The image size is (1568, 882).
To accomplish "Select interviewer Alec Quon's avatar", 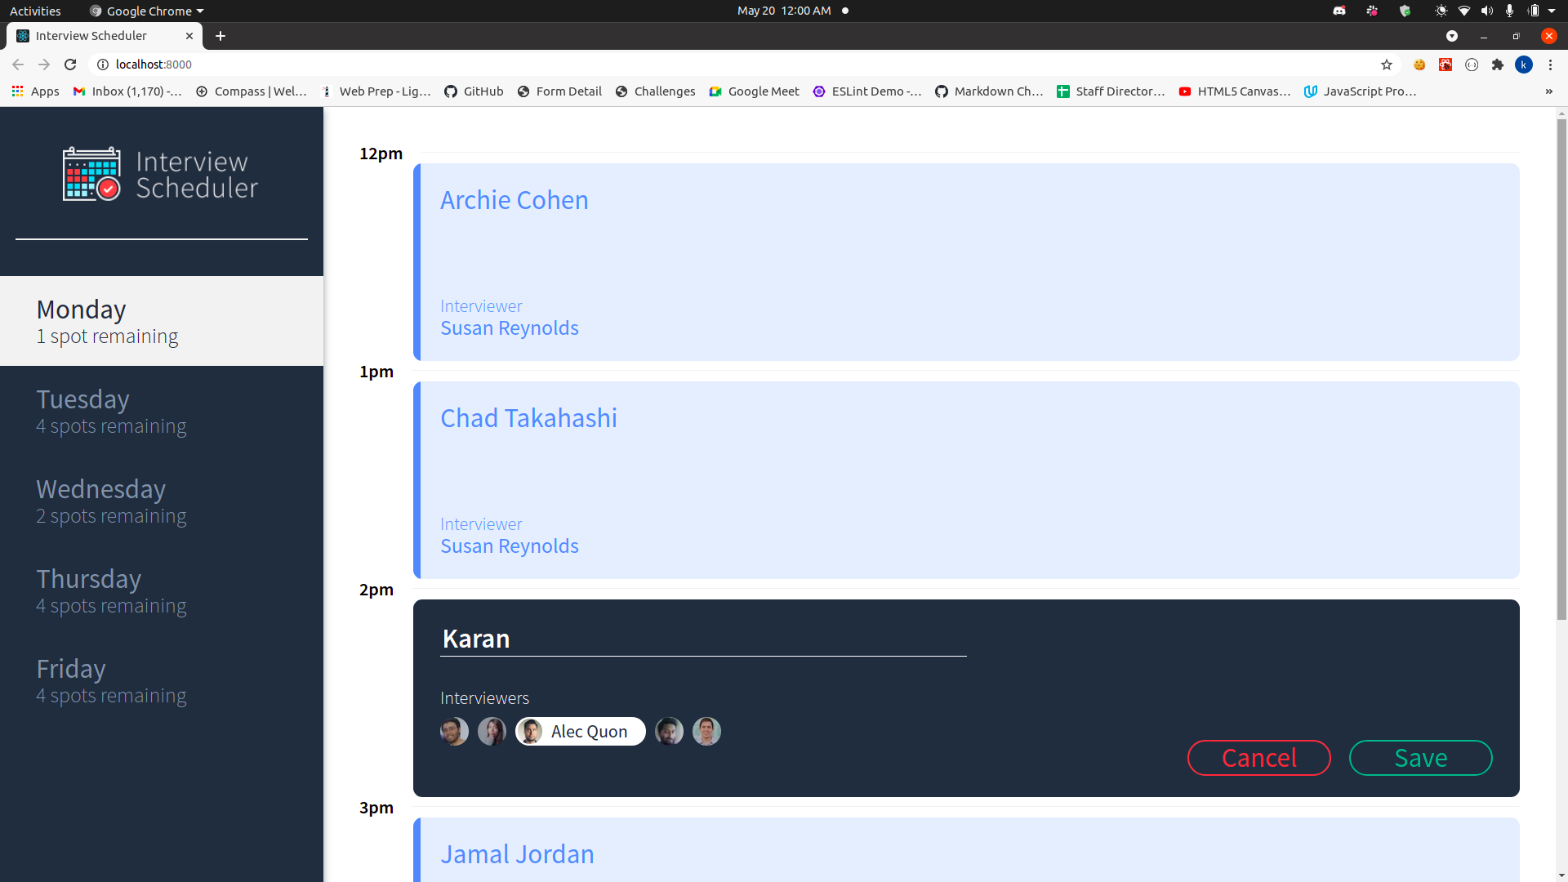I will click(x=530, y=731).
